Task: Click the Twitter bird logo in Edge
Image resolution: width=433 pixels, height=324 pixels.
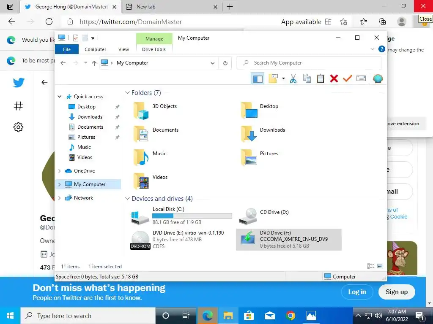Action: [x=19, y=82]
